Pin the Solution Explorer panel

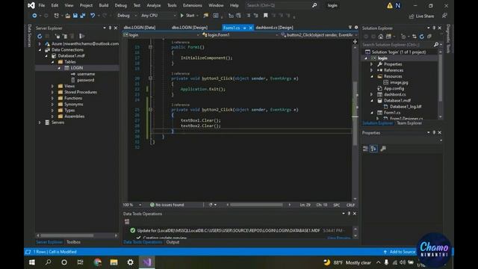pyautogui.click(x=434, y=28)
